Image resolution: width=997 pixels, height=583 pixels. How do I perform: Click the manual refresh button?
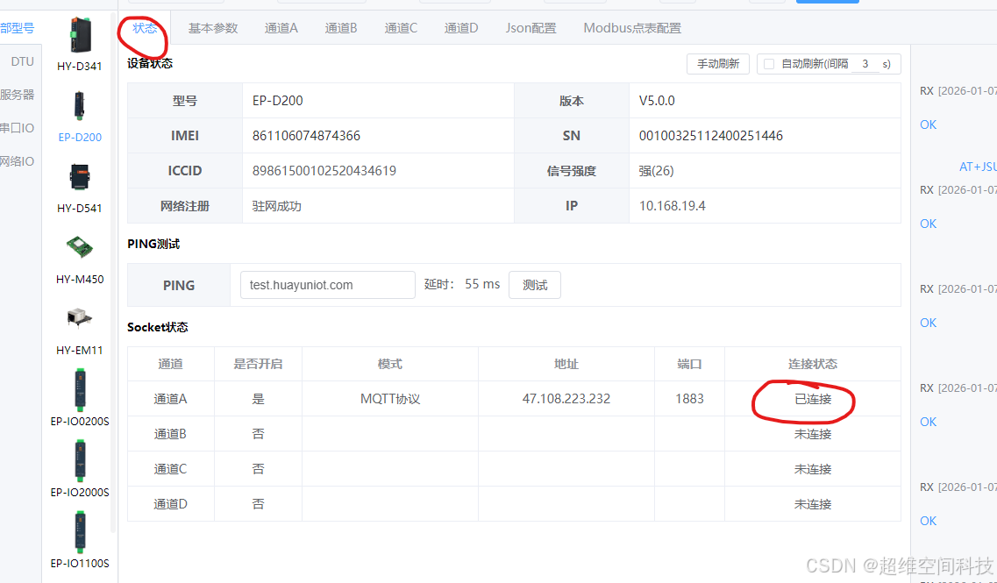pos(718,64)
